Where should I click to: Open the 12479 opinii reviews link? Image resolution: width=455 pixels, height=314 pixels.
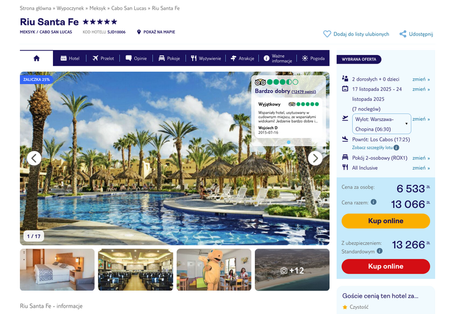[304, 91]
